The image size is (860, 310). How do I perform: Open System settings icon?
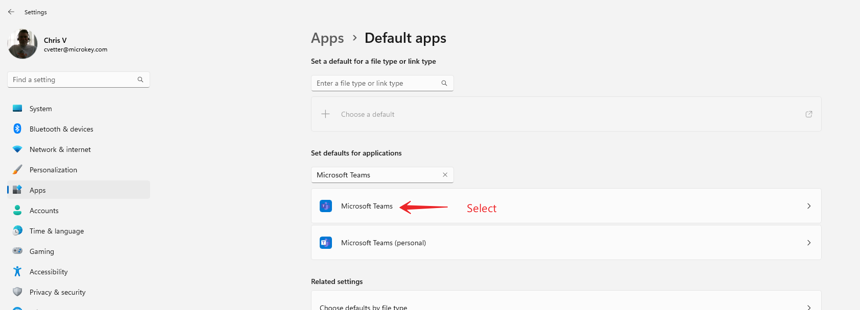pos(17,109)
